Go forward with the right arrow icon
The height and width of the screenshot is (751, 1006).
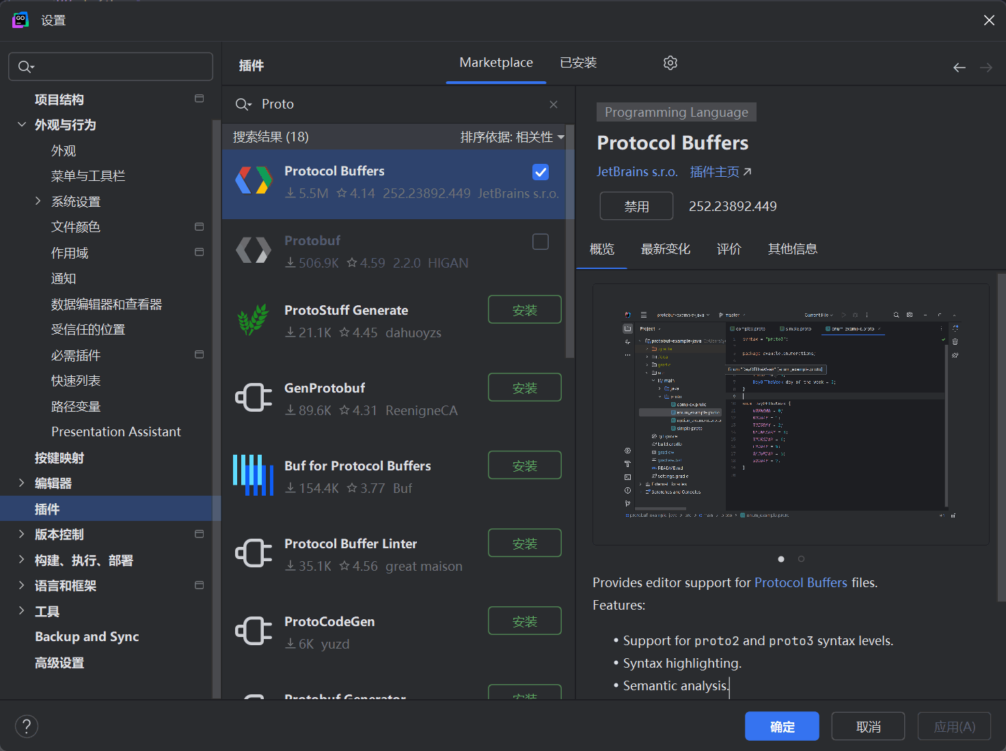[986, 68]
